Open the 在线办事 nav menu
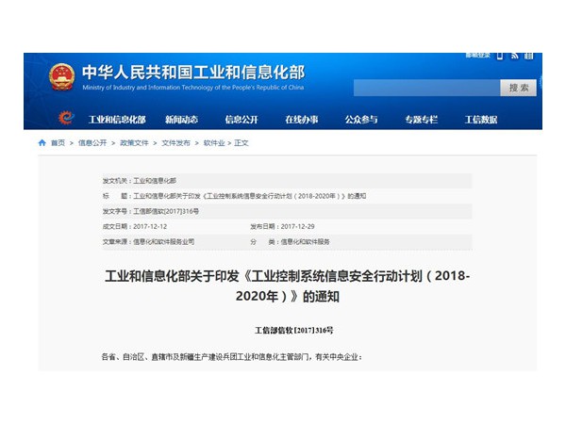Screen dimensions: 566x424 tap(302, 120)
